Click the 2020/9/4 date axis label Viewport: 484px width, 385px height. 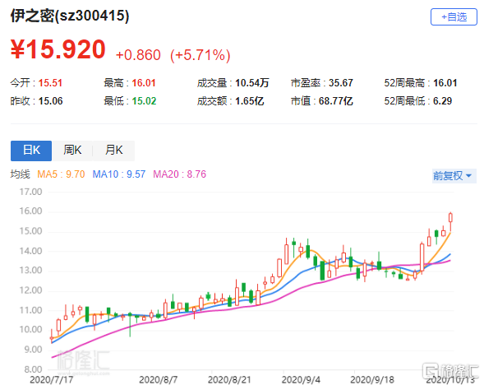(x=301, y=379)
